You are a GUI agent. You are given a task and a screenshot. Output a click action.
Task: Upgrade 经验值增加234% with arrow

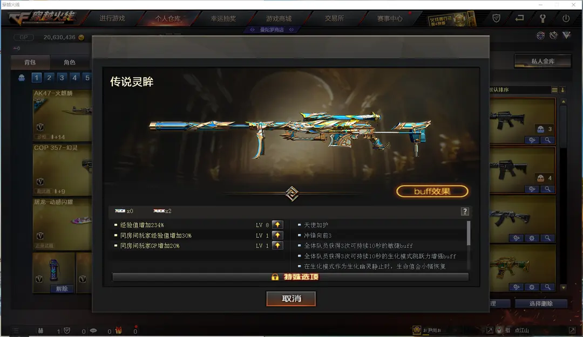coord(277,225)
